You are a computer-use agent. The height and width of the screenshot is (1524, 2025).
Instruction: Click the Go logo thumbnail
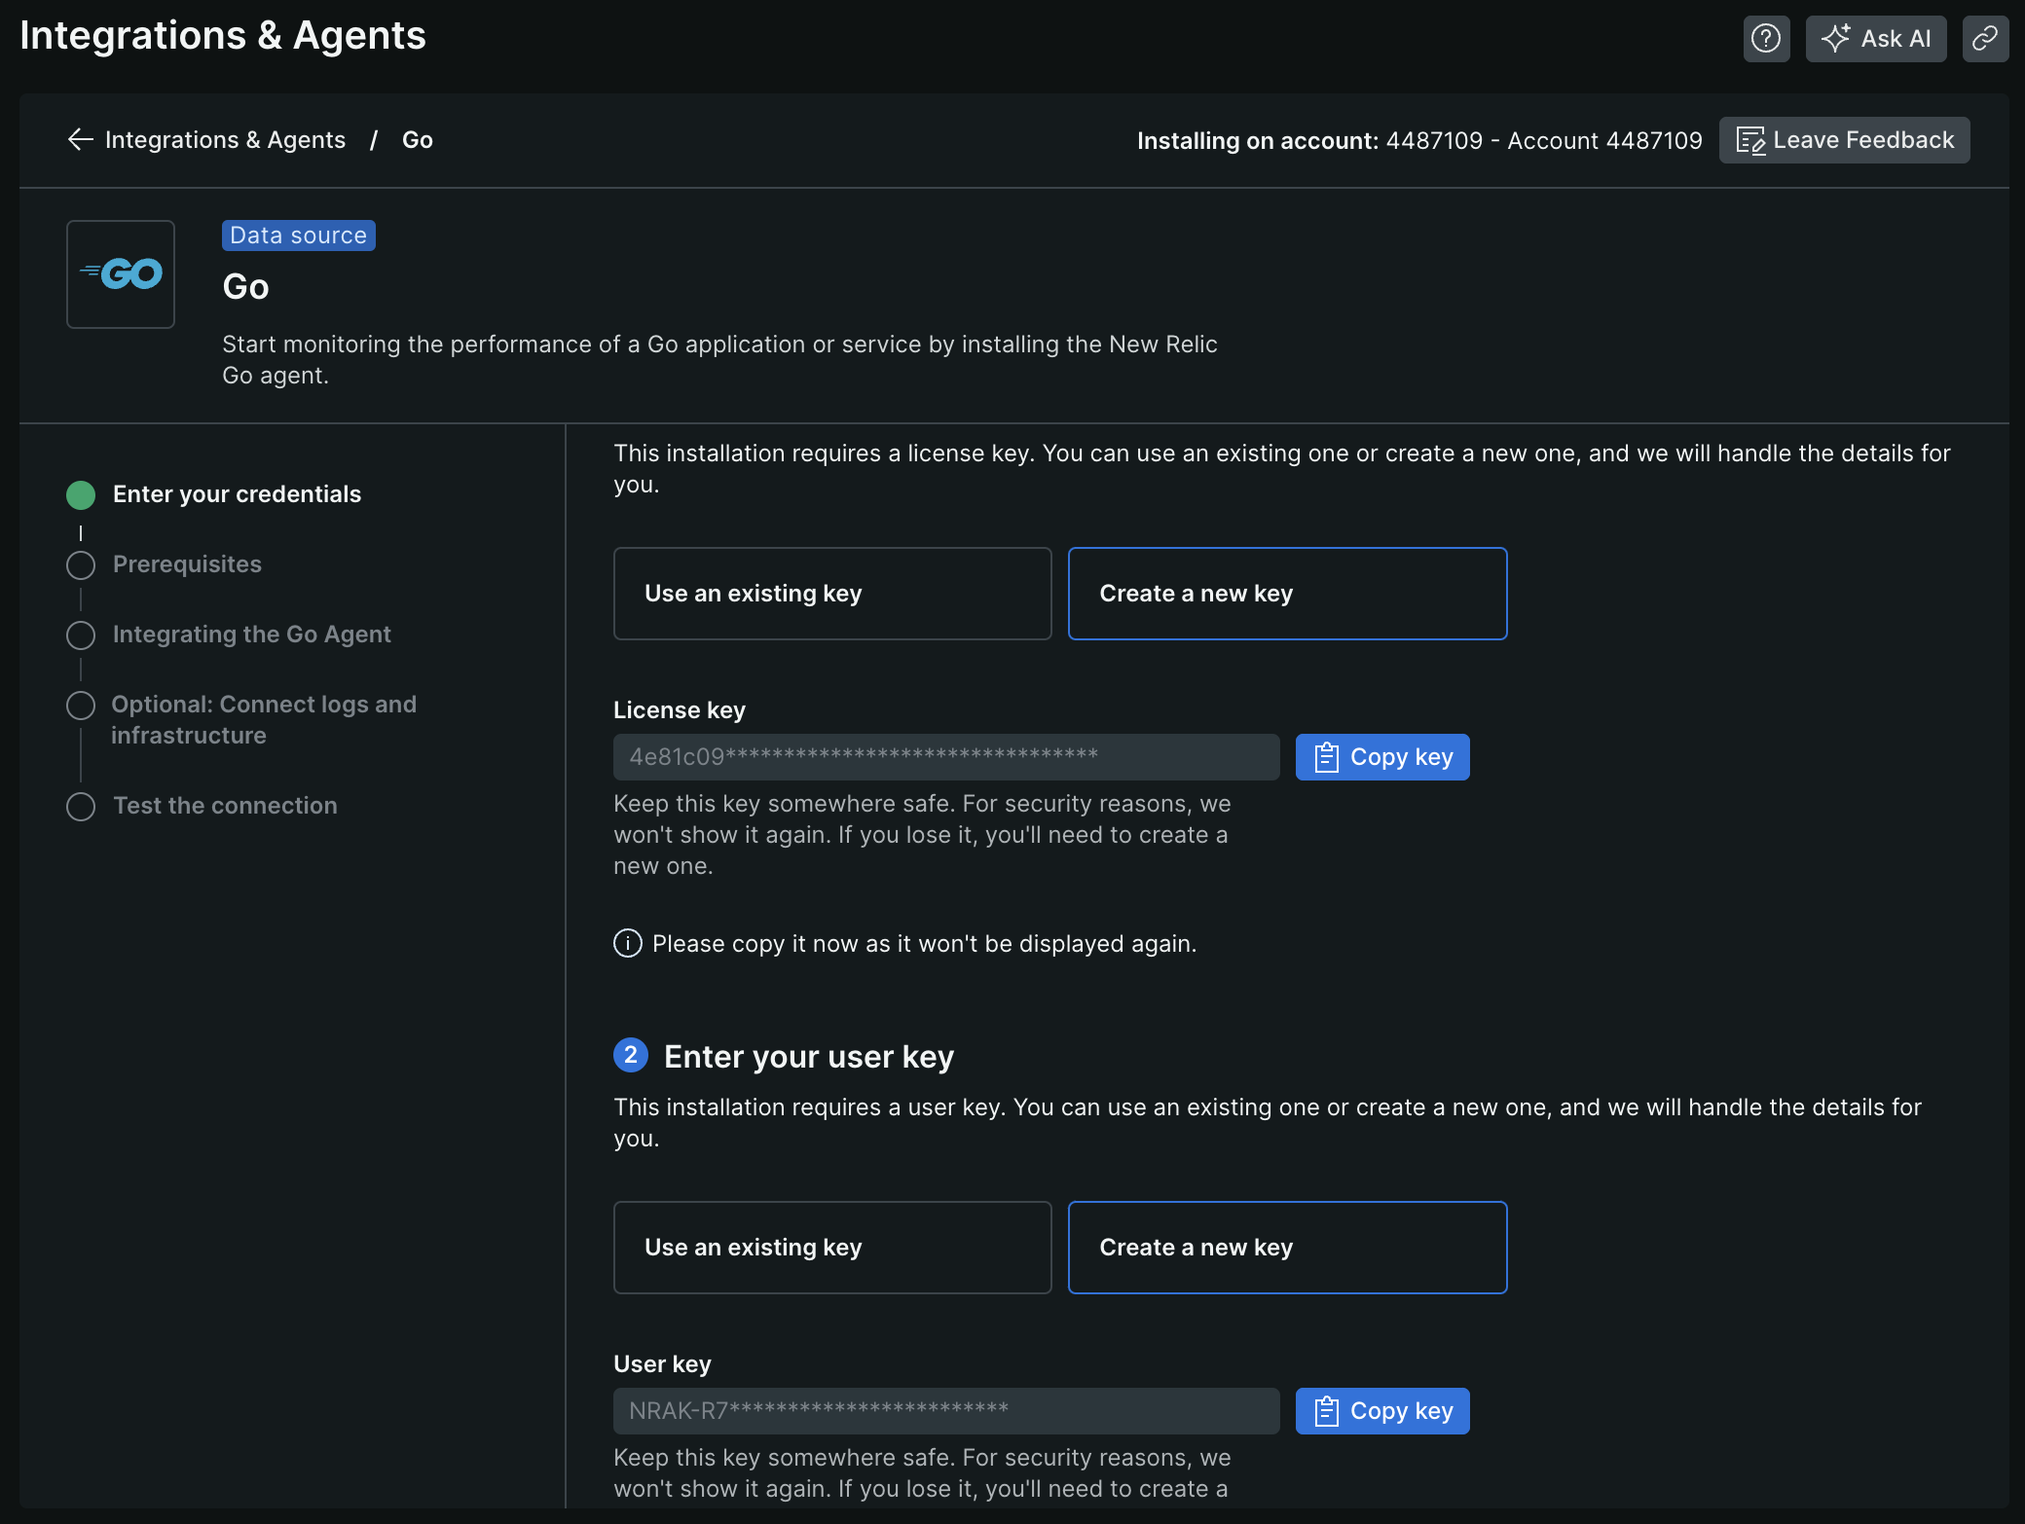(x=121, y=274)
